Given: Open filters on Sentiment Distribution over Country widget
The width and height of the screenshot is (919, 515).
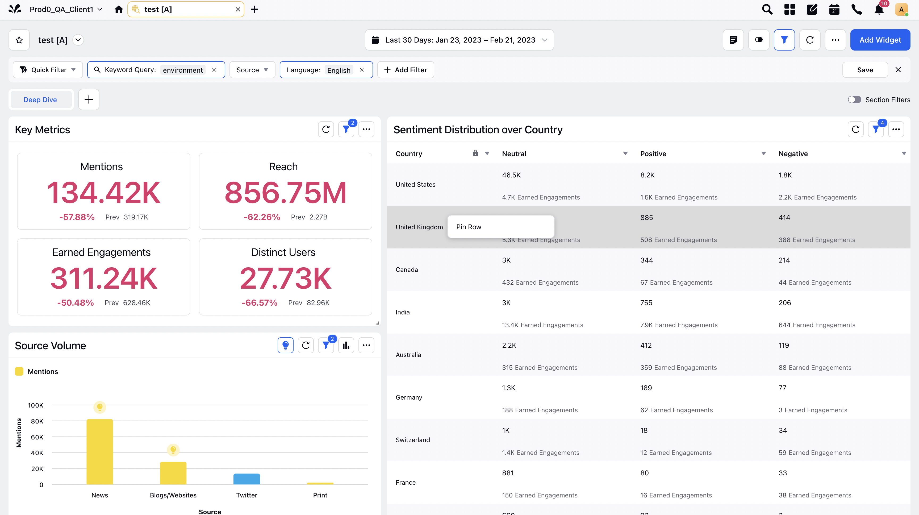Looking at the screenshot, I should (876, 129).
